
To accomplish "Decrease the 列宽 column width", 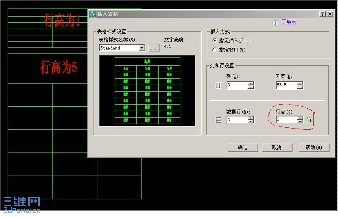I will [x=300, y=87].
